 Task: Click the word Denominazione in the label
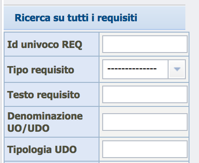click(x=45, y=116)
